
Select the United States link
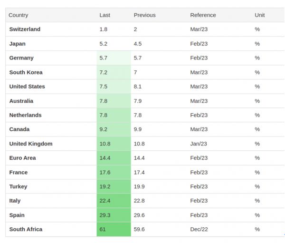tap(27, 87)
